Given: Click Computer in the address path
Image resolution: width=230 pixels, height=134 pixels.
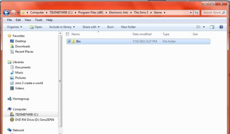Looking at the screenshot, I should [x=37, y=12].
